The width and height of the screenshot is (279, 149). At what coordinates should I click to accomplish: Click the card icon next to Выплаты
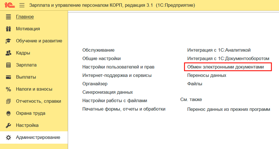coord(8,77)
